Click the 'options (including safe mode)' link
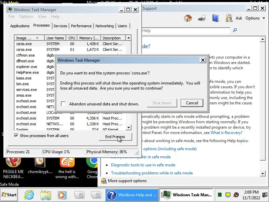The image size is (269, 202). (170, 149)
